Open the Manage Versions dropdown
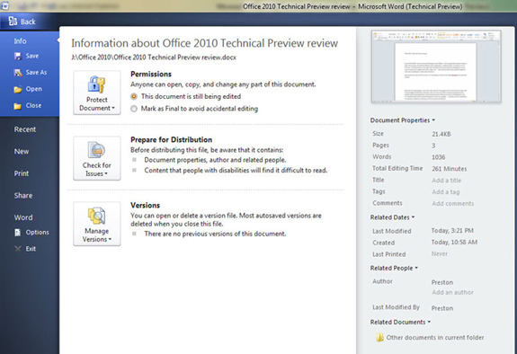Image resolution: width=517 pixels, height=354 pixels. [x=97, y=224]
